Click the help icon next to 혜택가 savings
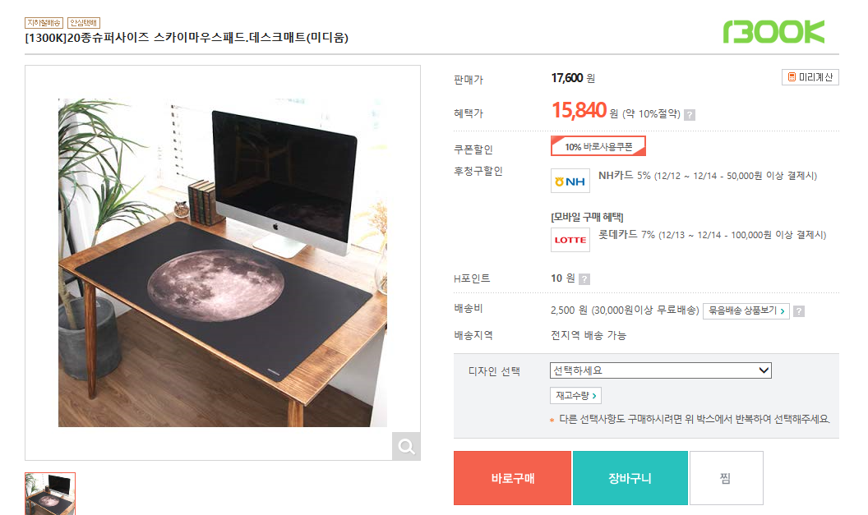Screen dimensions: 868x515 [x=690, y=115]
